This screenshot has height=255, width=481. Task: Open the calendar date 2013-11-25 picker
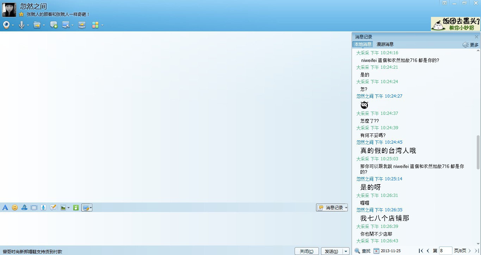click(387, 251)
